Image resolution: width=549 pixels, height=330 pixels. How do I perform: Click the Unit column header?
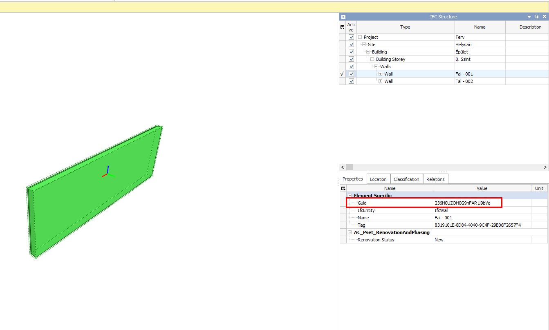(540, 188)
